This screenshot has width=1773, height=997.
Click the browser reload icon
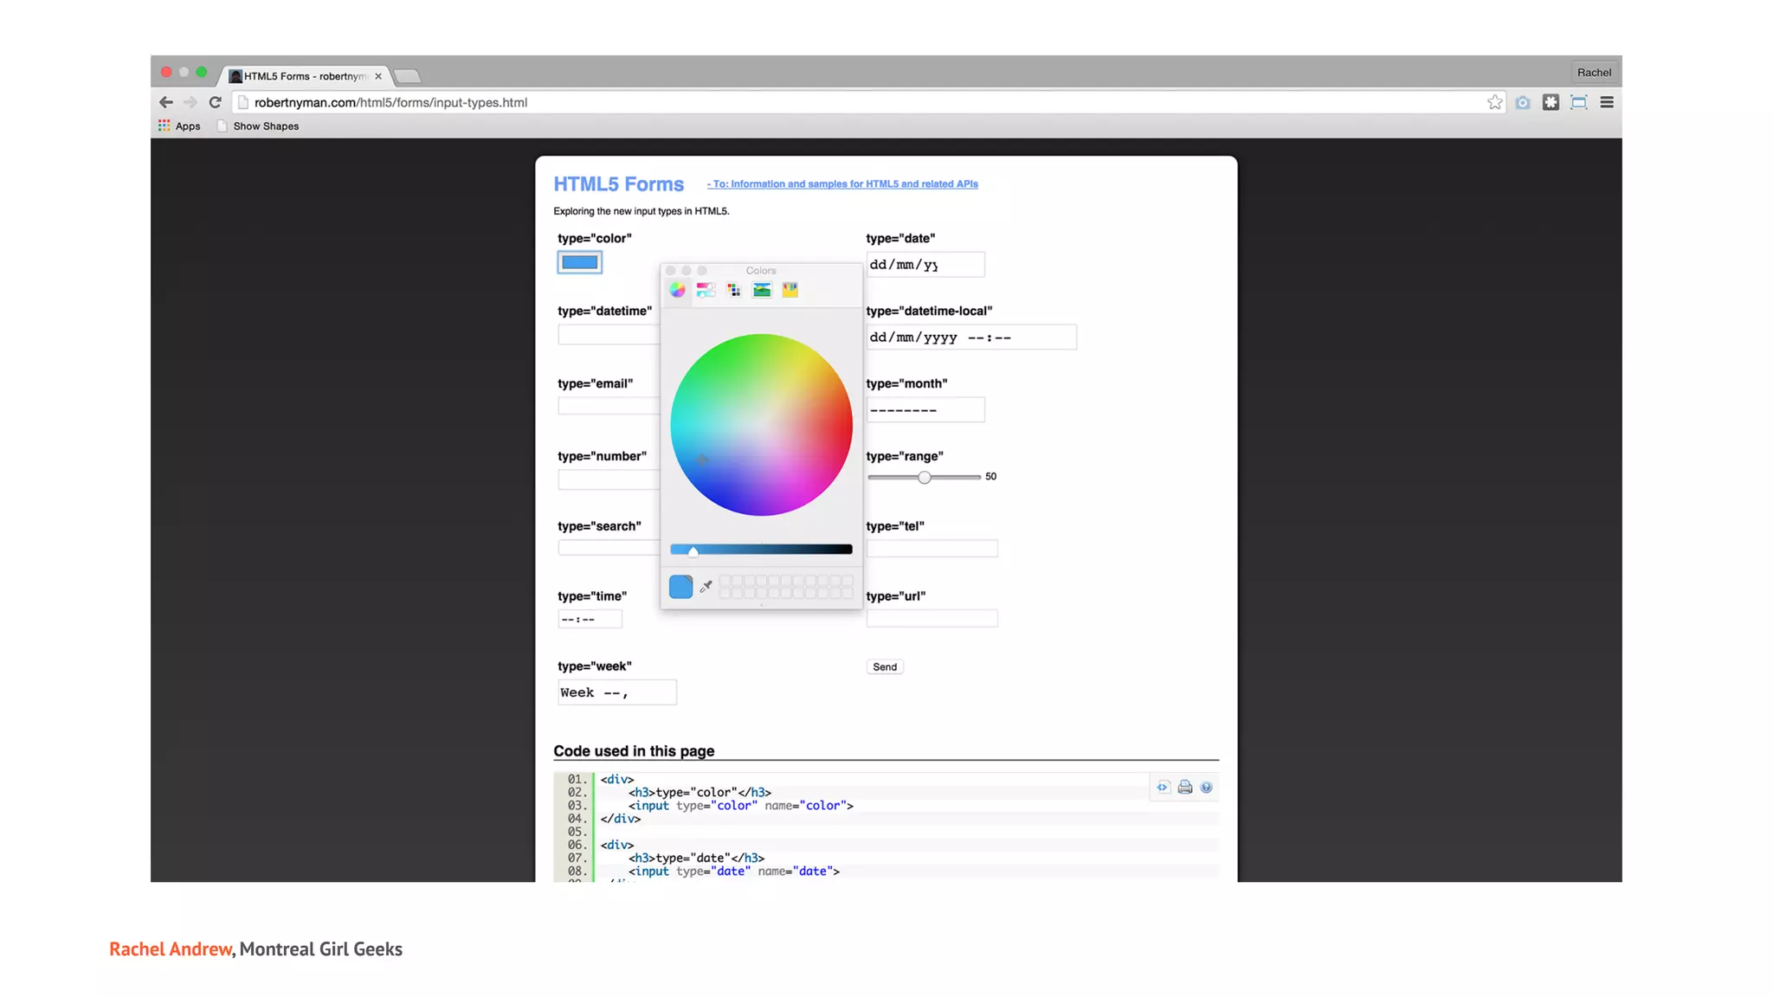pos(216,102)
